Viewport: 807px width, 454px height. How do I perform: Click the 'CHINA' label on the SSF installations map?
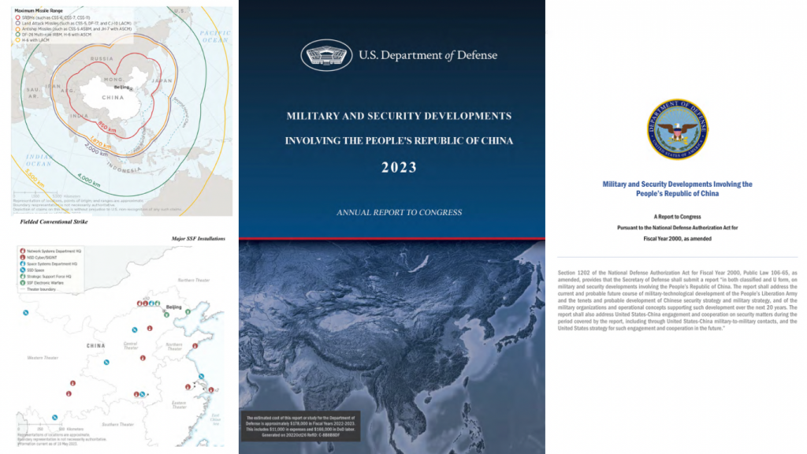(x=95, y=346)
